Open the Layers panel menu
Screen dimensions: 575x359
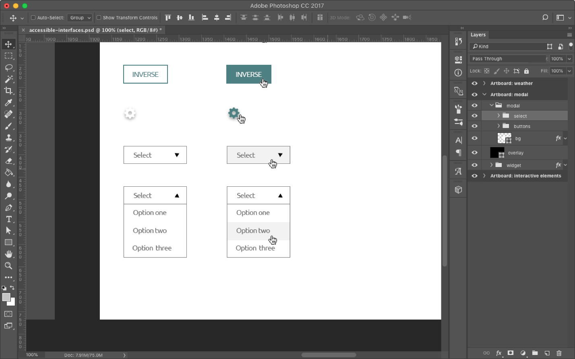coord(569,35)
